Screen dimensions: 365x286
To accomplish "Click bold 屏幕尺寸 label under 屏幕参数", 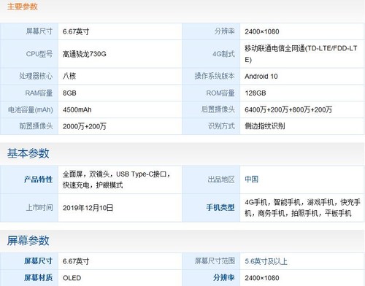I will coord(38,261).
